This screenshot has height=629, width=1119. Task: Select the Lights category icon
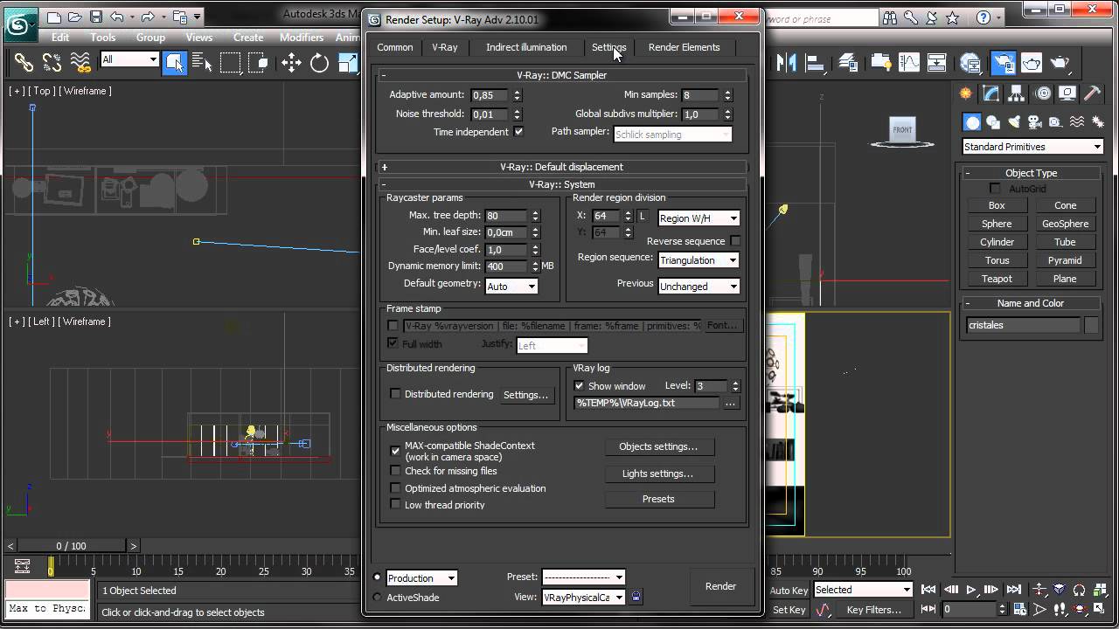[1014, 122]
